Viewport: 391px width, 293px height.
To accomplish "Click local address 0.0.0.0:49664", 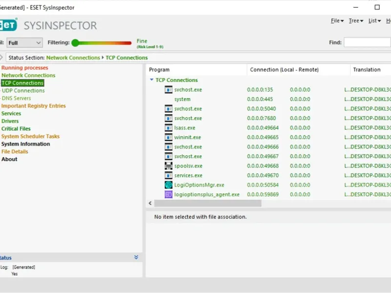I will [x=263, y=128].
